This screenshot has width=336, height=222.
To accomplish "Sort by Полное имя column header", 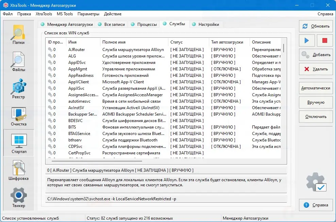I will (x=134, y=42).
